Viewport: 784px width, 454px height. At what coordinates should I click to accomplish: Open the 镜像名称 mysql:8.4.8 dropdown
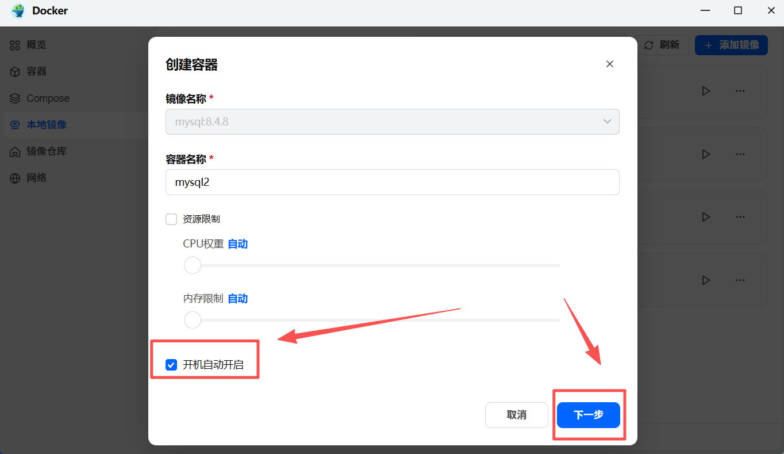(x=393, y=121)
